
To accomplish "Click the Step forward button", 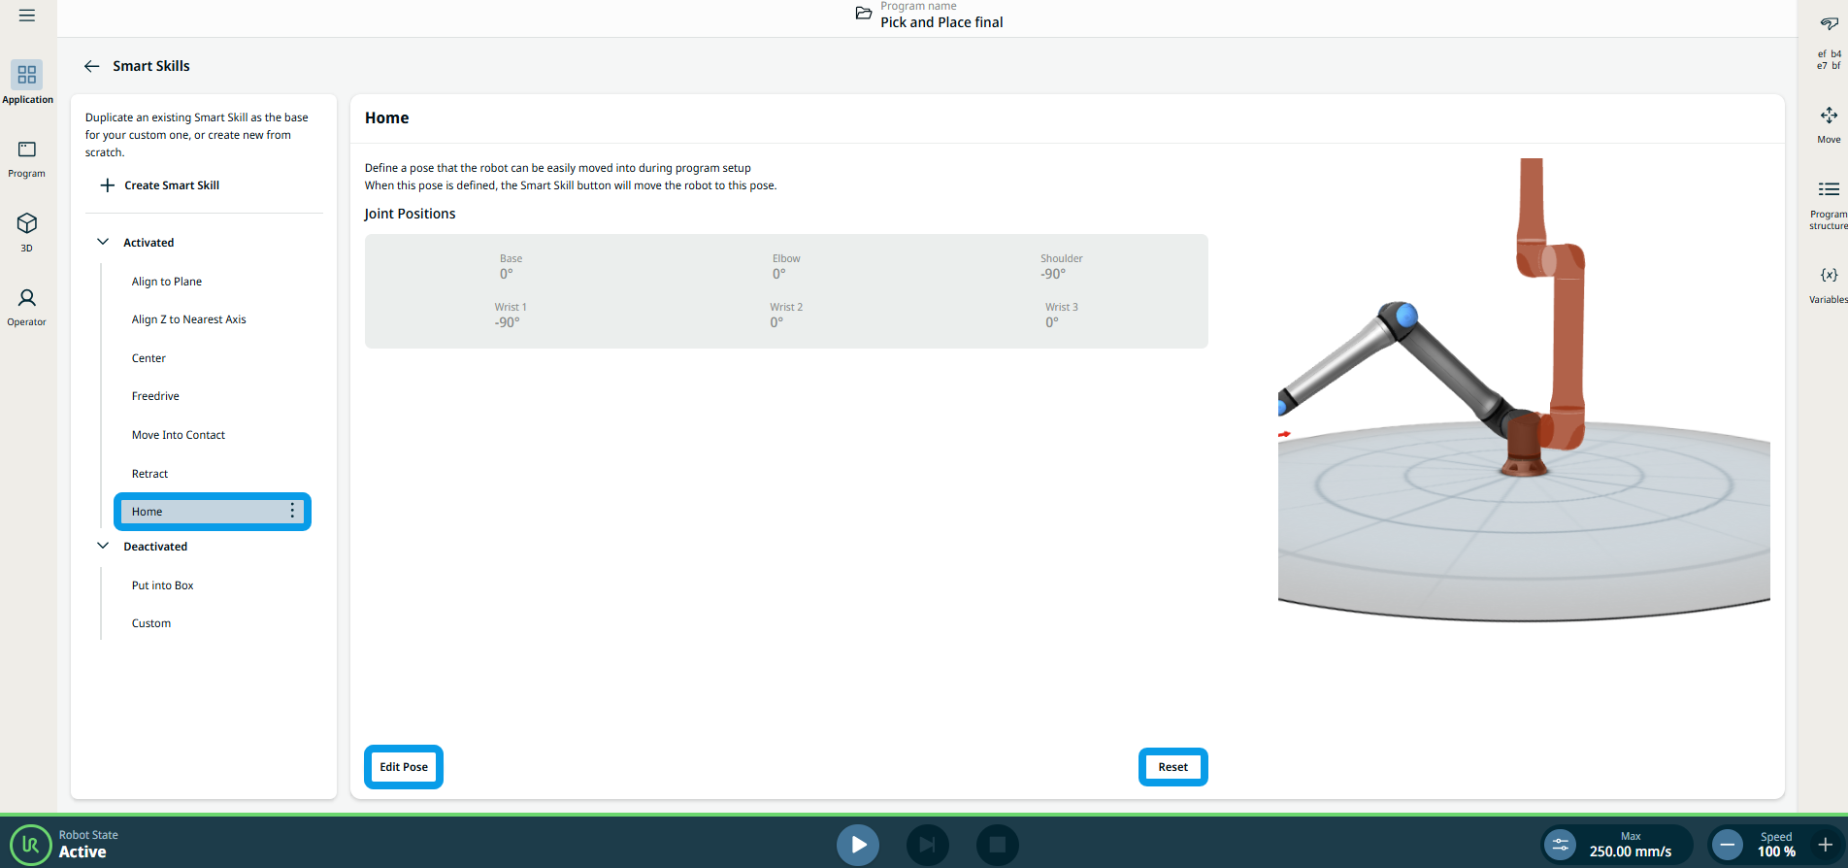I will click(x=927, y=845).
